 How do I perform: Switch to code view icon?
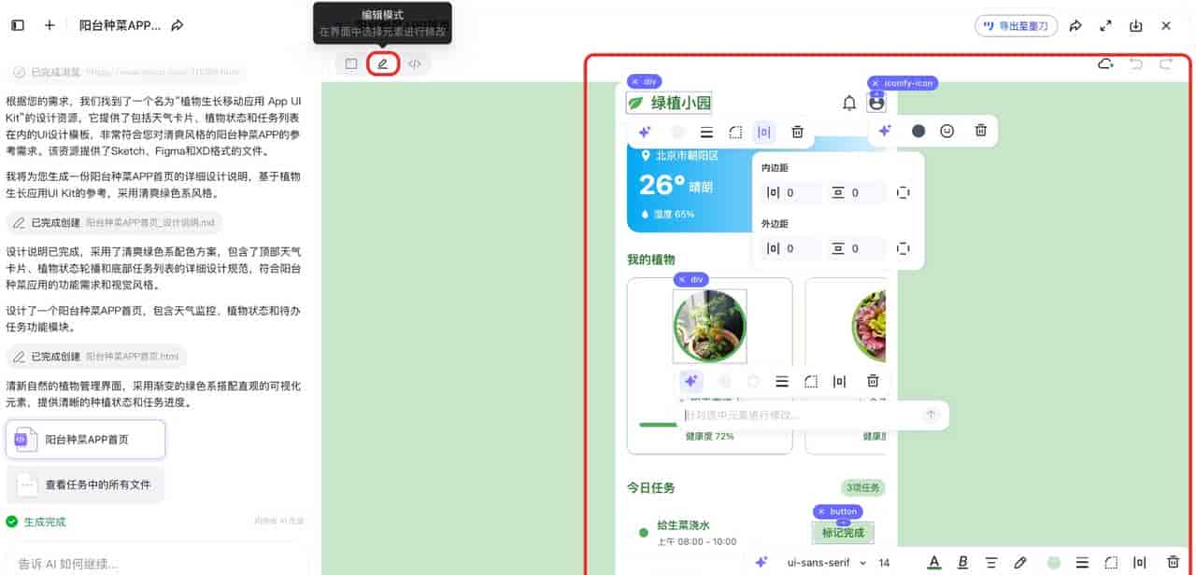[x=415, y=63]
